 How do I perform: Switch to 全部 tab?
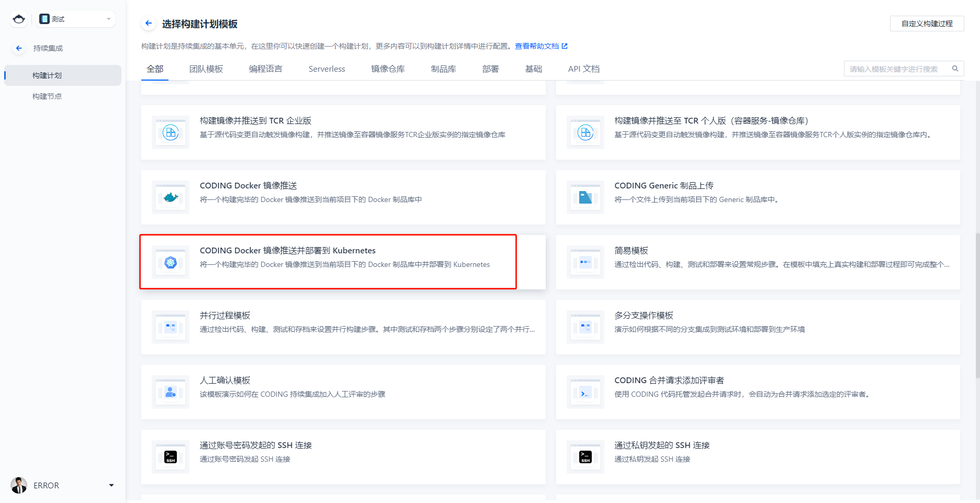coord(155,69)
